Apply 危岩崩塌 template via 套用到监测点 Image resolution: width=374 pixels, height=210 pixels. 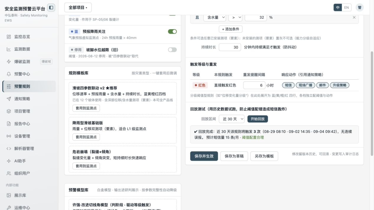pos(86,166)
